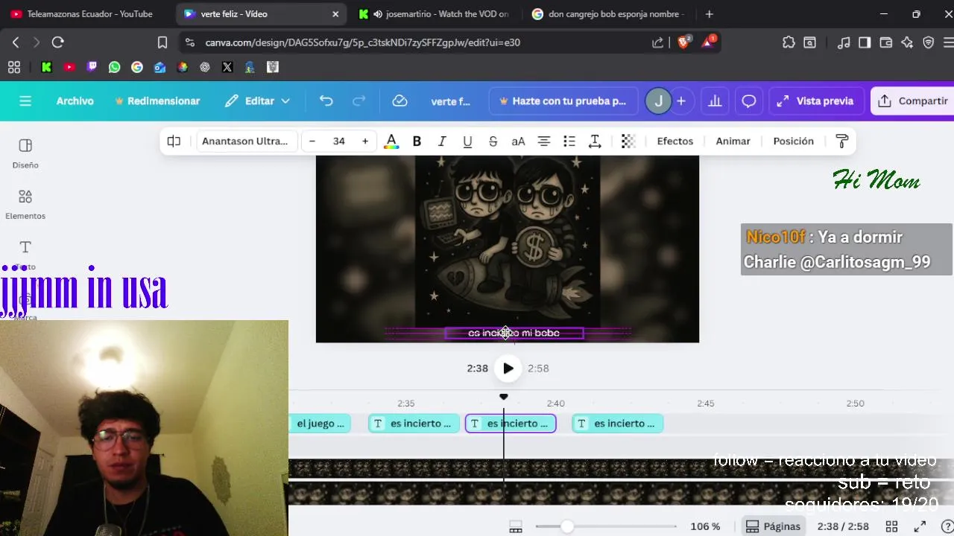
Task: Open the Anantason Ultra font dropdown
Action: tap(246, 141)
